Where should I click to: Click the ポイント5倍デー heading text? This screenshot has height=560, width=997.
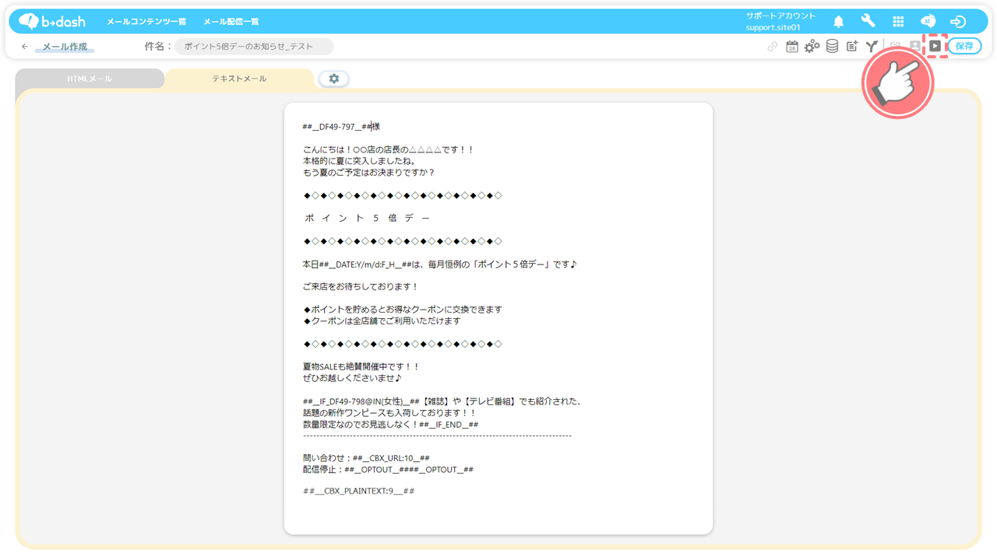(x=367, y=219)
